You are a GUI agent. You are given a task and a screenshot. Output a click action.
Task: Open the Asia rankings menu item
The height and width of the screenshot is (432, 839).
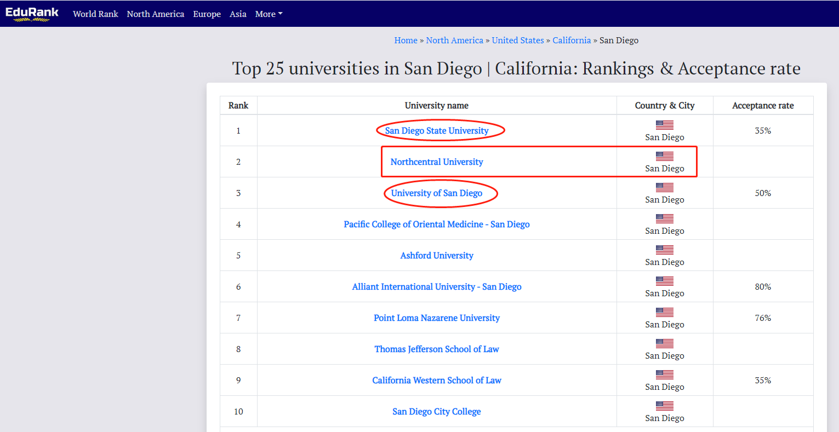coord(238,14)
